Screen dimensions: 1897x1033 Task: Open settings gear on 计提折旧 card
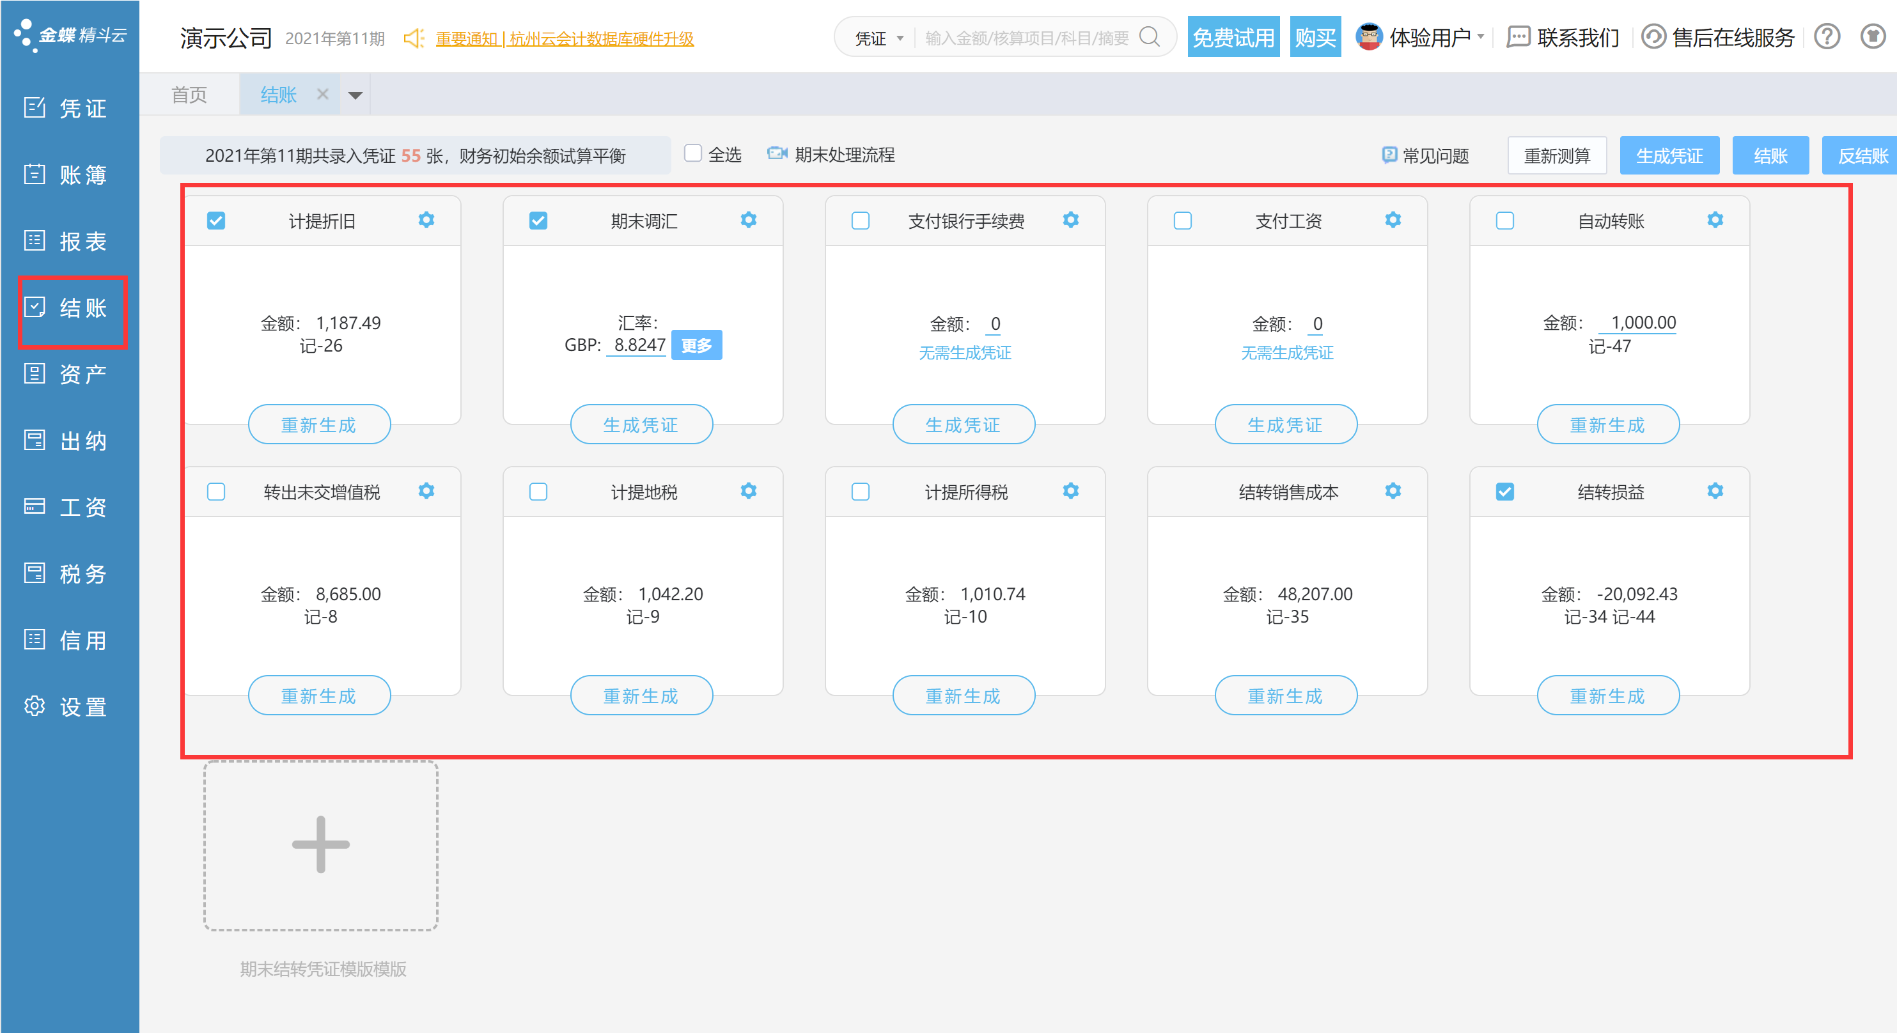click(x=426, y=220)
